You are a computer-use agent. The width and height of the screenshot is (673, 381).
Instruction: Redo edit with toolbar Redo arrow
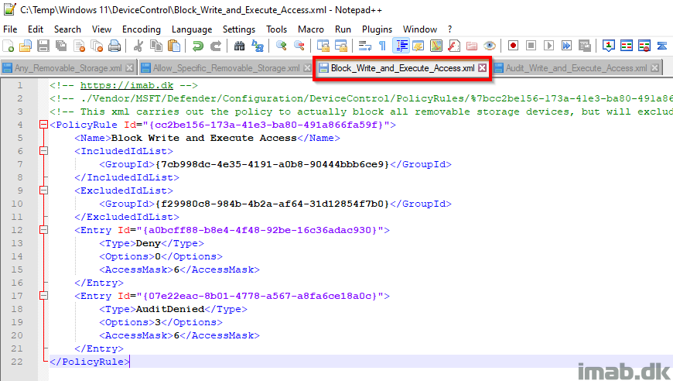click(216, 46)
